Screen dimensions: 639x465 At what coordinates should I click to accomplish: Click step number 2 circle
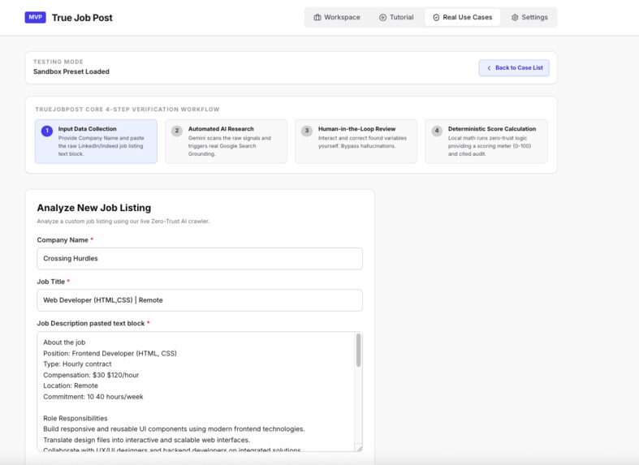(x=177, y=131)
